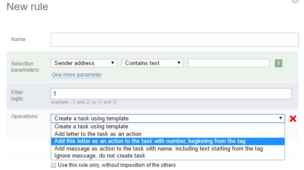Screen dimensions: 304x170
Task: Choose 'Add letter to the task as an action'
Action: point(168,134)
